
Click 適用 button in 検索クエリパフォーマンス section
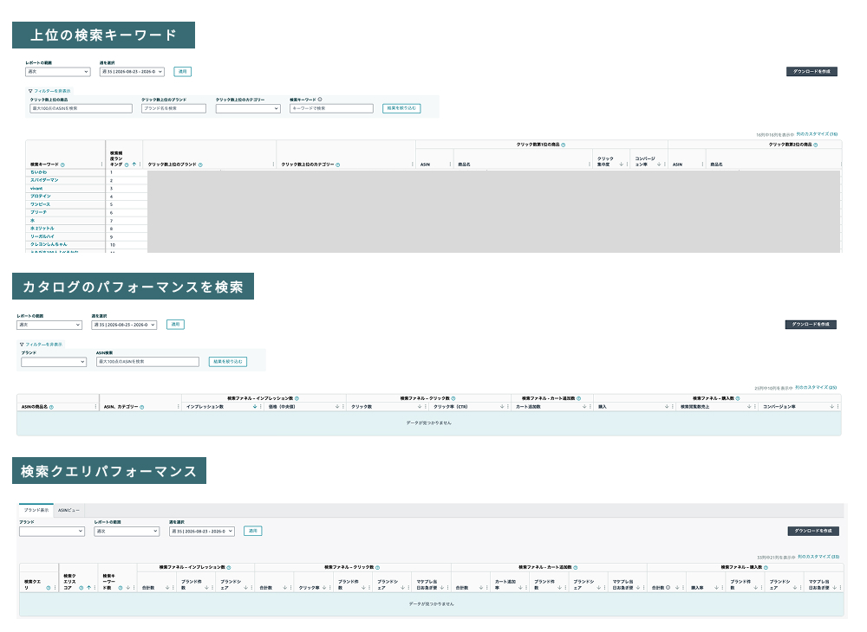pyautogui.click(x=252, y=531)
